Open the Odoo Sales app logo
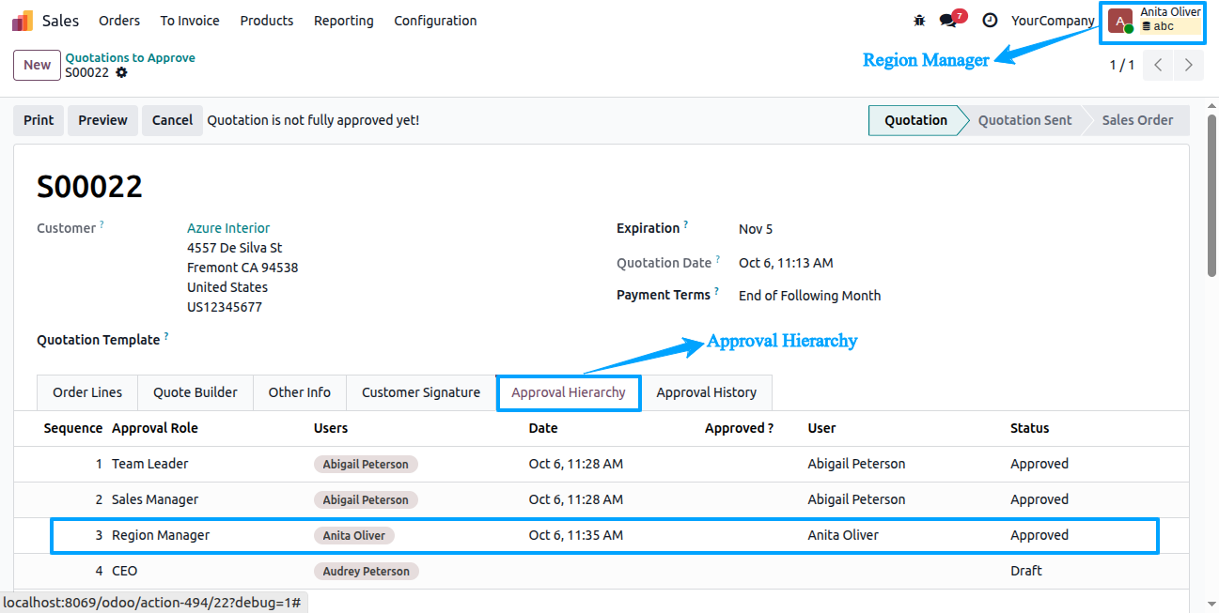Image resolution: width=1219 pixels, height=613 pixels. click(x=23, y=21)
